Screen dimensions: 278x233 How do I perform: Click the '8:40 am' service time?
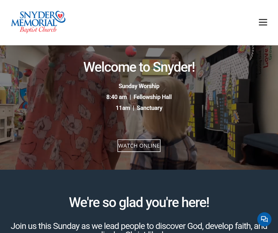[116, 97]
